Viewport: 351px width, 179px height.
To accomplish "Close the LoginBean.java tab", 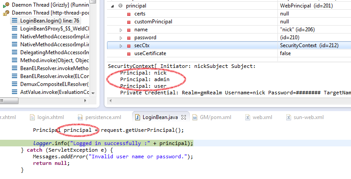I will click(x=184, y=117).
